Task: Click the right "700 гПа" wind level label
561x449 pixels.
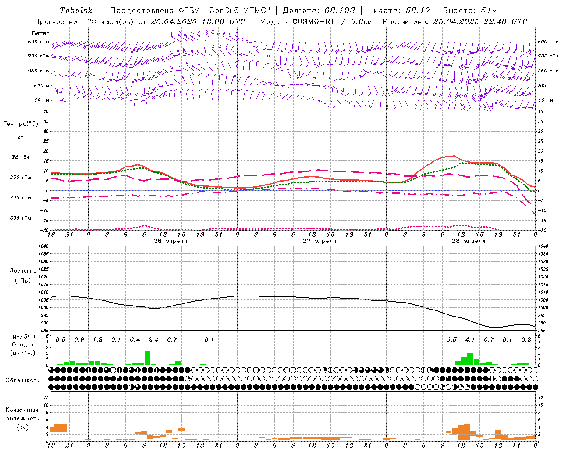Action: [548, 56]
